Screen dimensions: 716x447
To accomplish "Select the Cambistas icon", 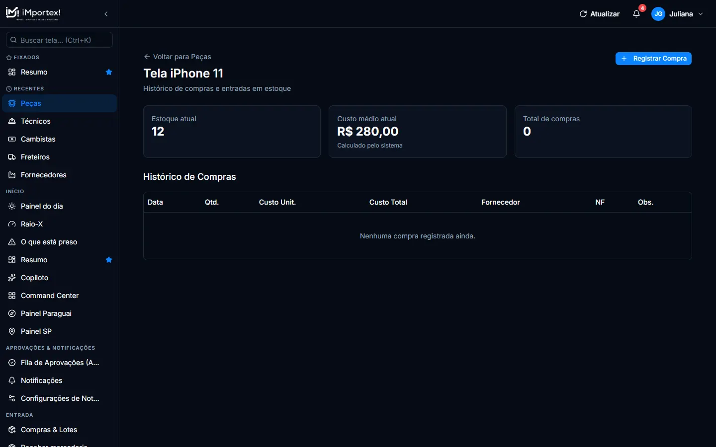I will click(12, 139).
